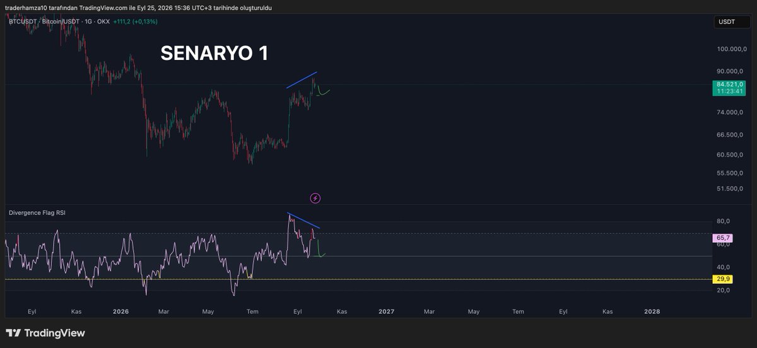Screen dimensions: 757x348
Task: Click the 51.500,0 price axis label
Action: tap(731, 188)
